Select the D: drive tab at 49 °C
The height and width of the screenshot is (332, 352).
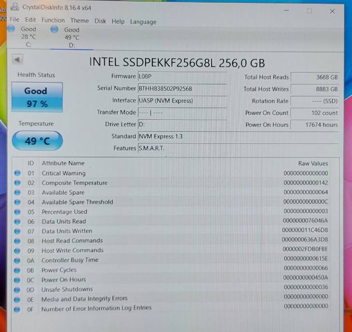tap(71, 38)
